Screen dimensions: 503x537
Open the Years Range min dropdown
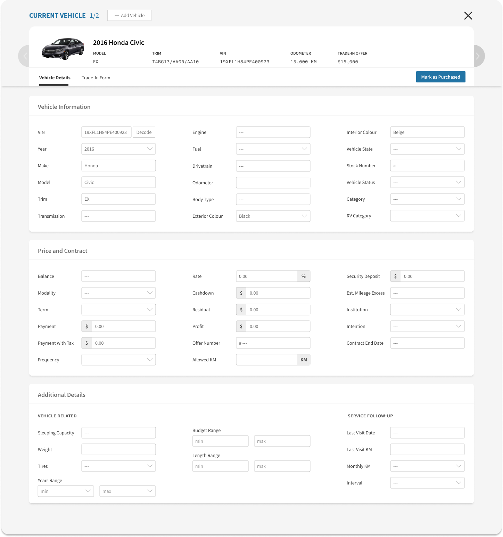[66, 491]
